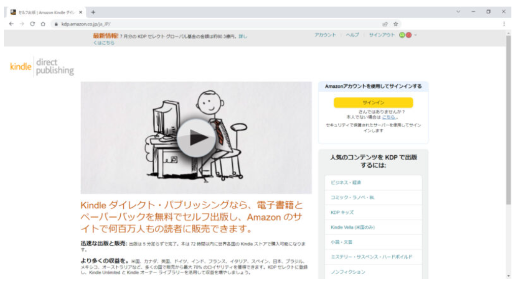Click the 迅速な出版と販売 heading text
Image resolution: width=520 pixels, height=296 pixels.
tap(104, 243)
